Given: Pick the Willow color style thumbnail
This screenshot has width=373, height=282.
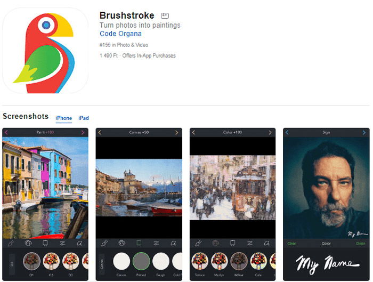Looking at the screenshot, I should pyautogui.click(x=239, y=261).
